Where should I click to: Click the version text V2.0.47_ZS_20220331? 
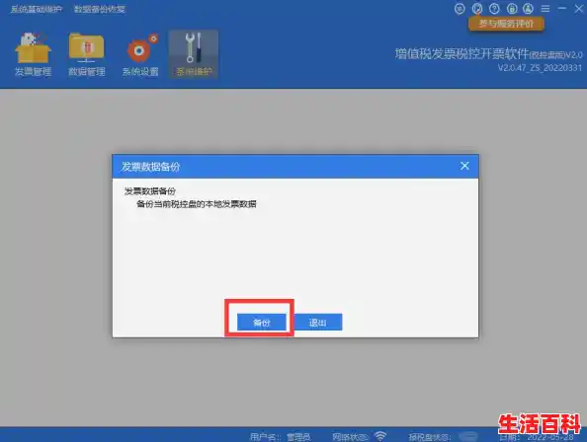[x=540, y=68]
